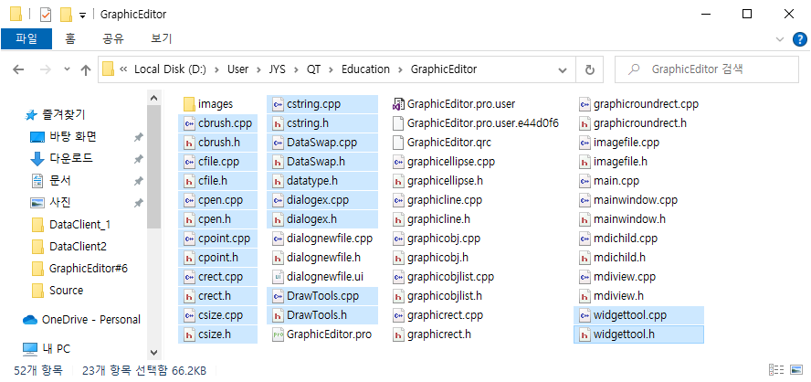Click the OneDrive - Personal cloud icon

pos(30,320)
